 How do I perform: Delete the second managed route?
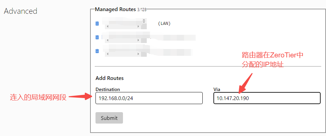(x=97, y=37)
